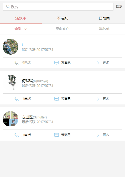The width and height of the screenshot is (125, 177).
Task: Expand 更多 chevron for t+
Action: pyautogui.click(x=98, y=63)
